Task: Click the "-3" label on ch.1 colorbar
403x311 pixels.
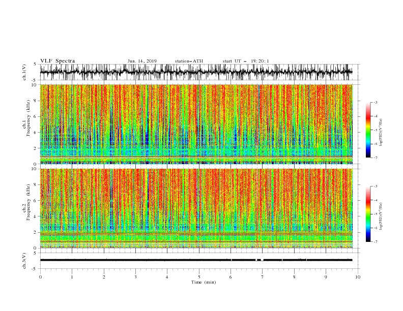Action: pos(376,102)
